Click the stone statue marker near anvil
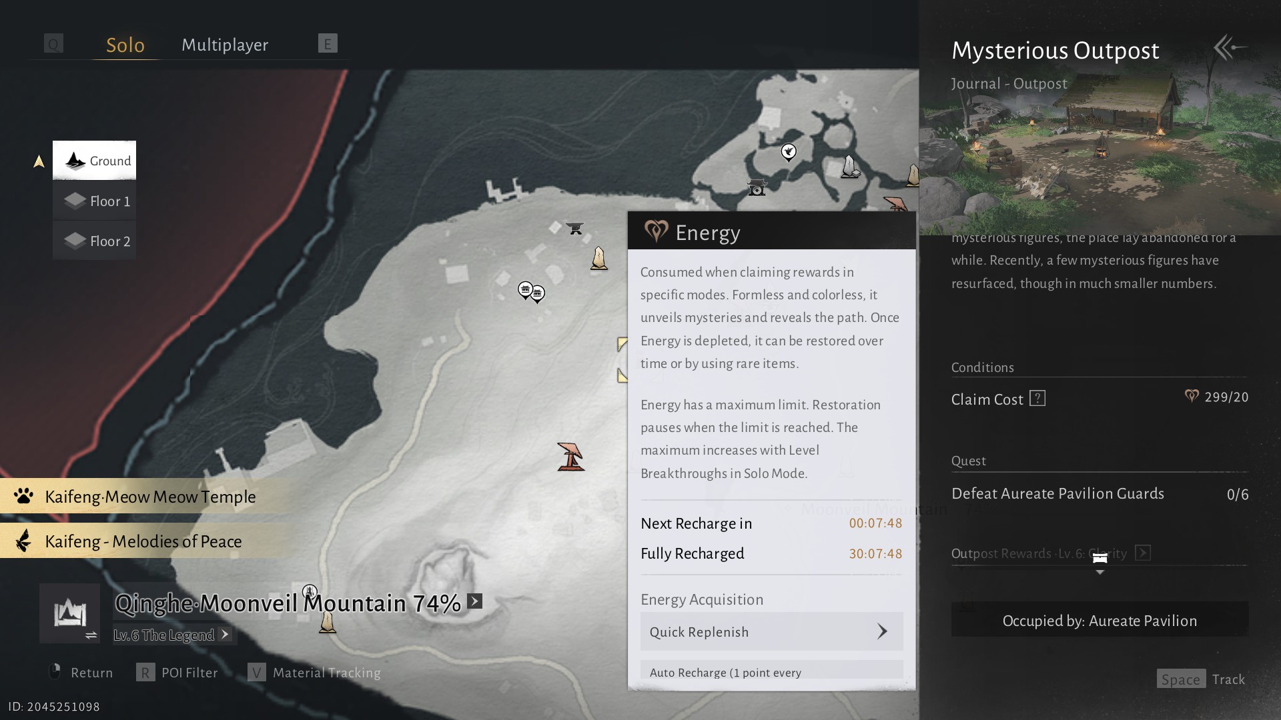This screenshot has width=1281, height=720. click(599, 258)
